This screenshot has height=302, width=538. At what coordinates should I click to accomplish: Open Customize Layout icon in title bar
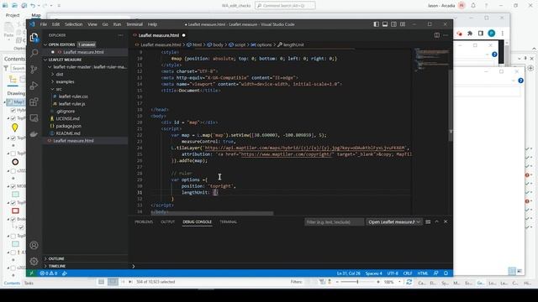[403, 24]
